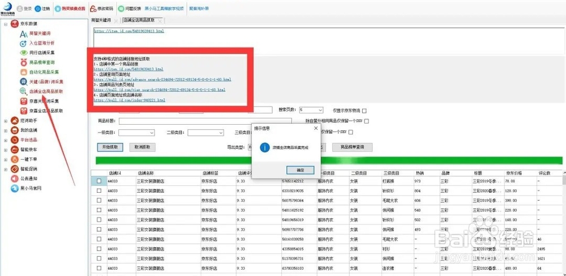Close the 提示信息 dialog

pyautogui.click(x=315, y=128)
